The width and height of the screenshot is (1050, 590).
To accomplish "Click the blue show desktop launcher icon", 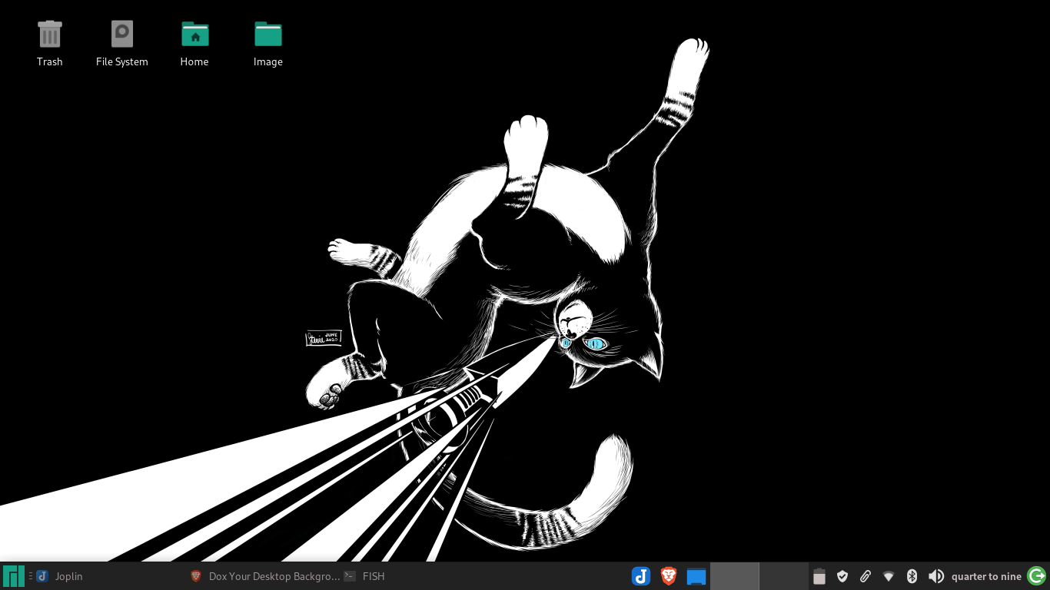I will pos(696,576).
